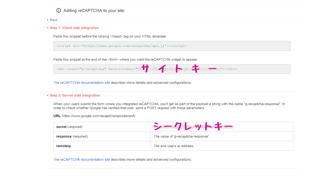Click the secret (required) table cell

point(102,127)
